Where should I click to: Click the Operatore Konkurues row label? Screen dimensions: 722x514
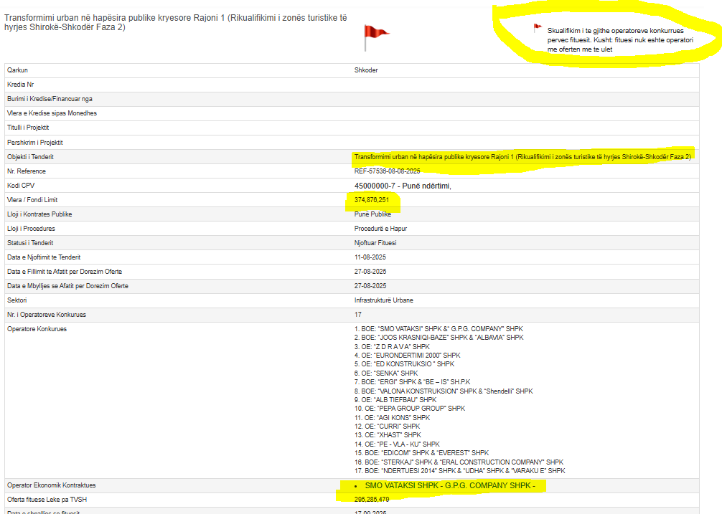(37, 329)
